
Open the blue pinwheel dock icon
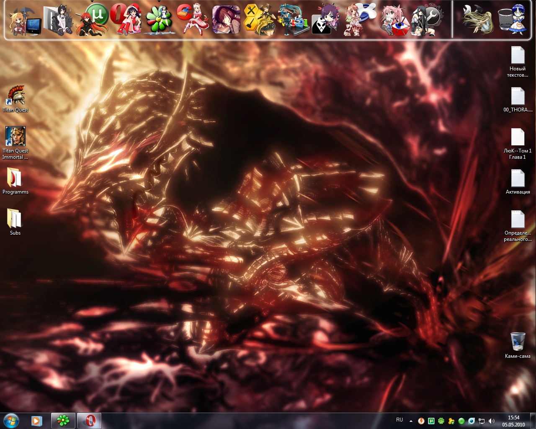[x=360, y=19]
